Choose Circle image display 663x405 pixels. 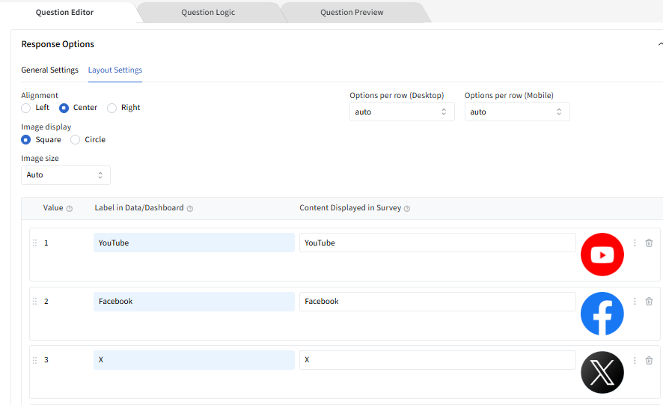click(x=76, y=140)
